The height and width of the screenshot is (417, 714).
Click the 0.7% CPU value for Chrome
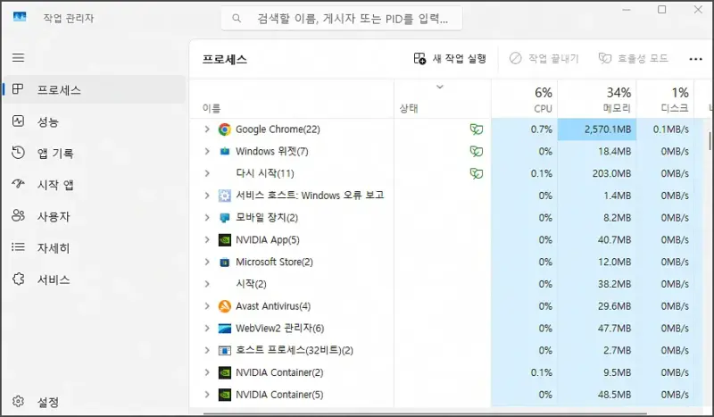click(x=541, y=129)
